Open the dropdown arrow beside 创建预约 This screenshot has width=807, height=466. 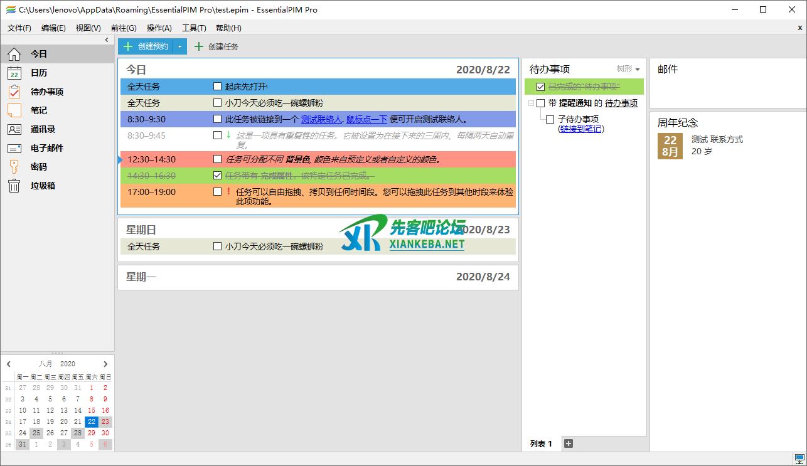pos(179,46)
